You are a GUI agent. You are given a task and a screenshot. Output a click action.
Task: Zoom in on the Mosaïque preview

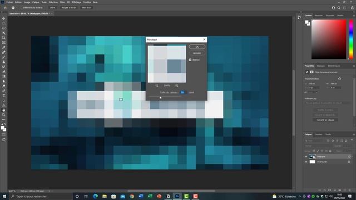point(177,86)
